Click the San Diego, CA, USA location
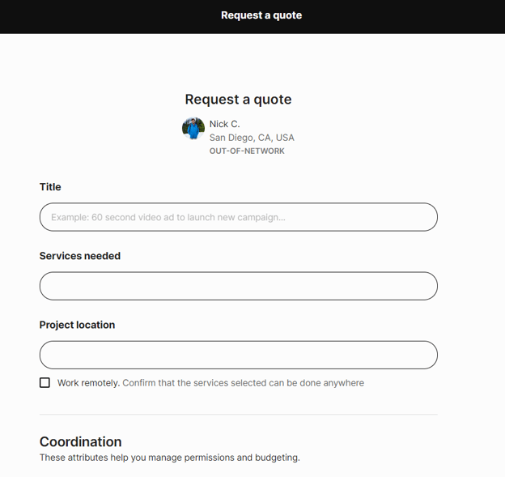Image resolution: width=505 pixels, height=477 pixels. 252,138
